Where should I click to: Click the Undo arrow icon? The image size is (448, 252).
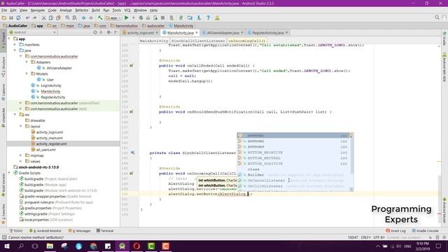(27, 17)
